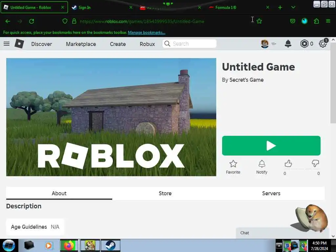Click the search magnifier icon

point(167,44)
